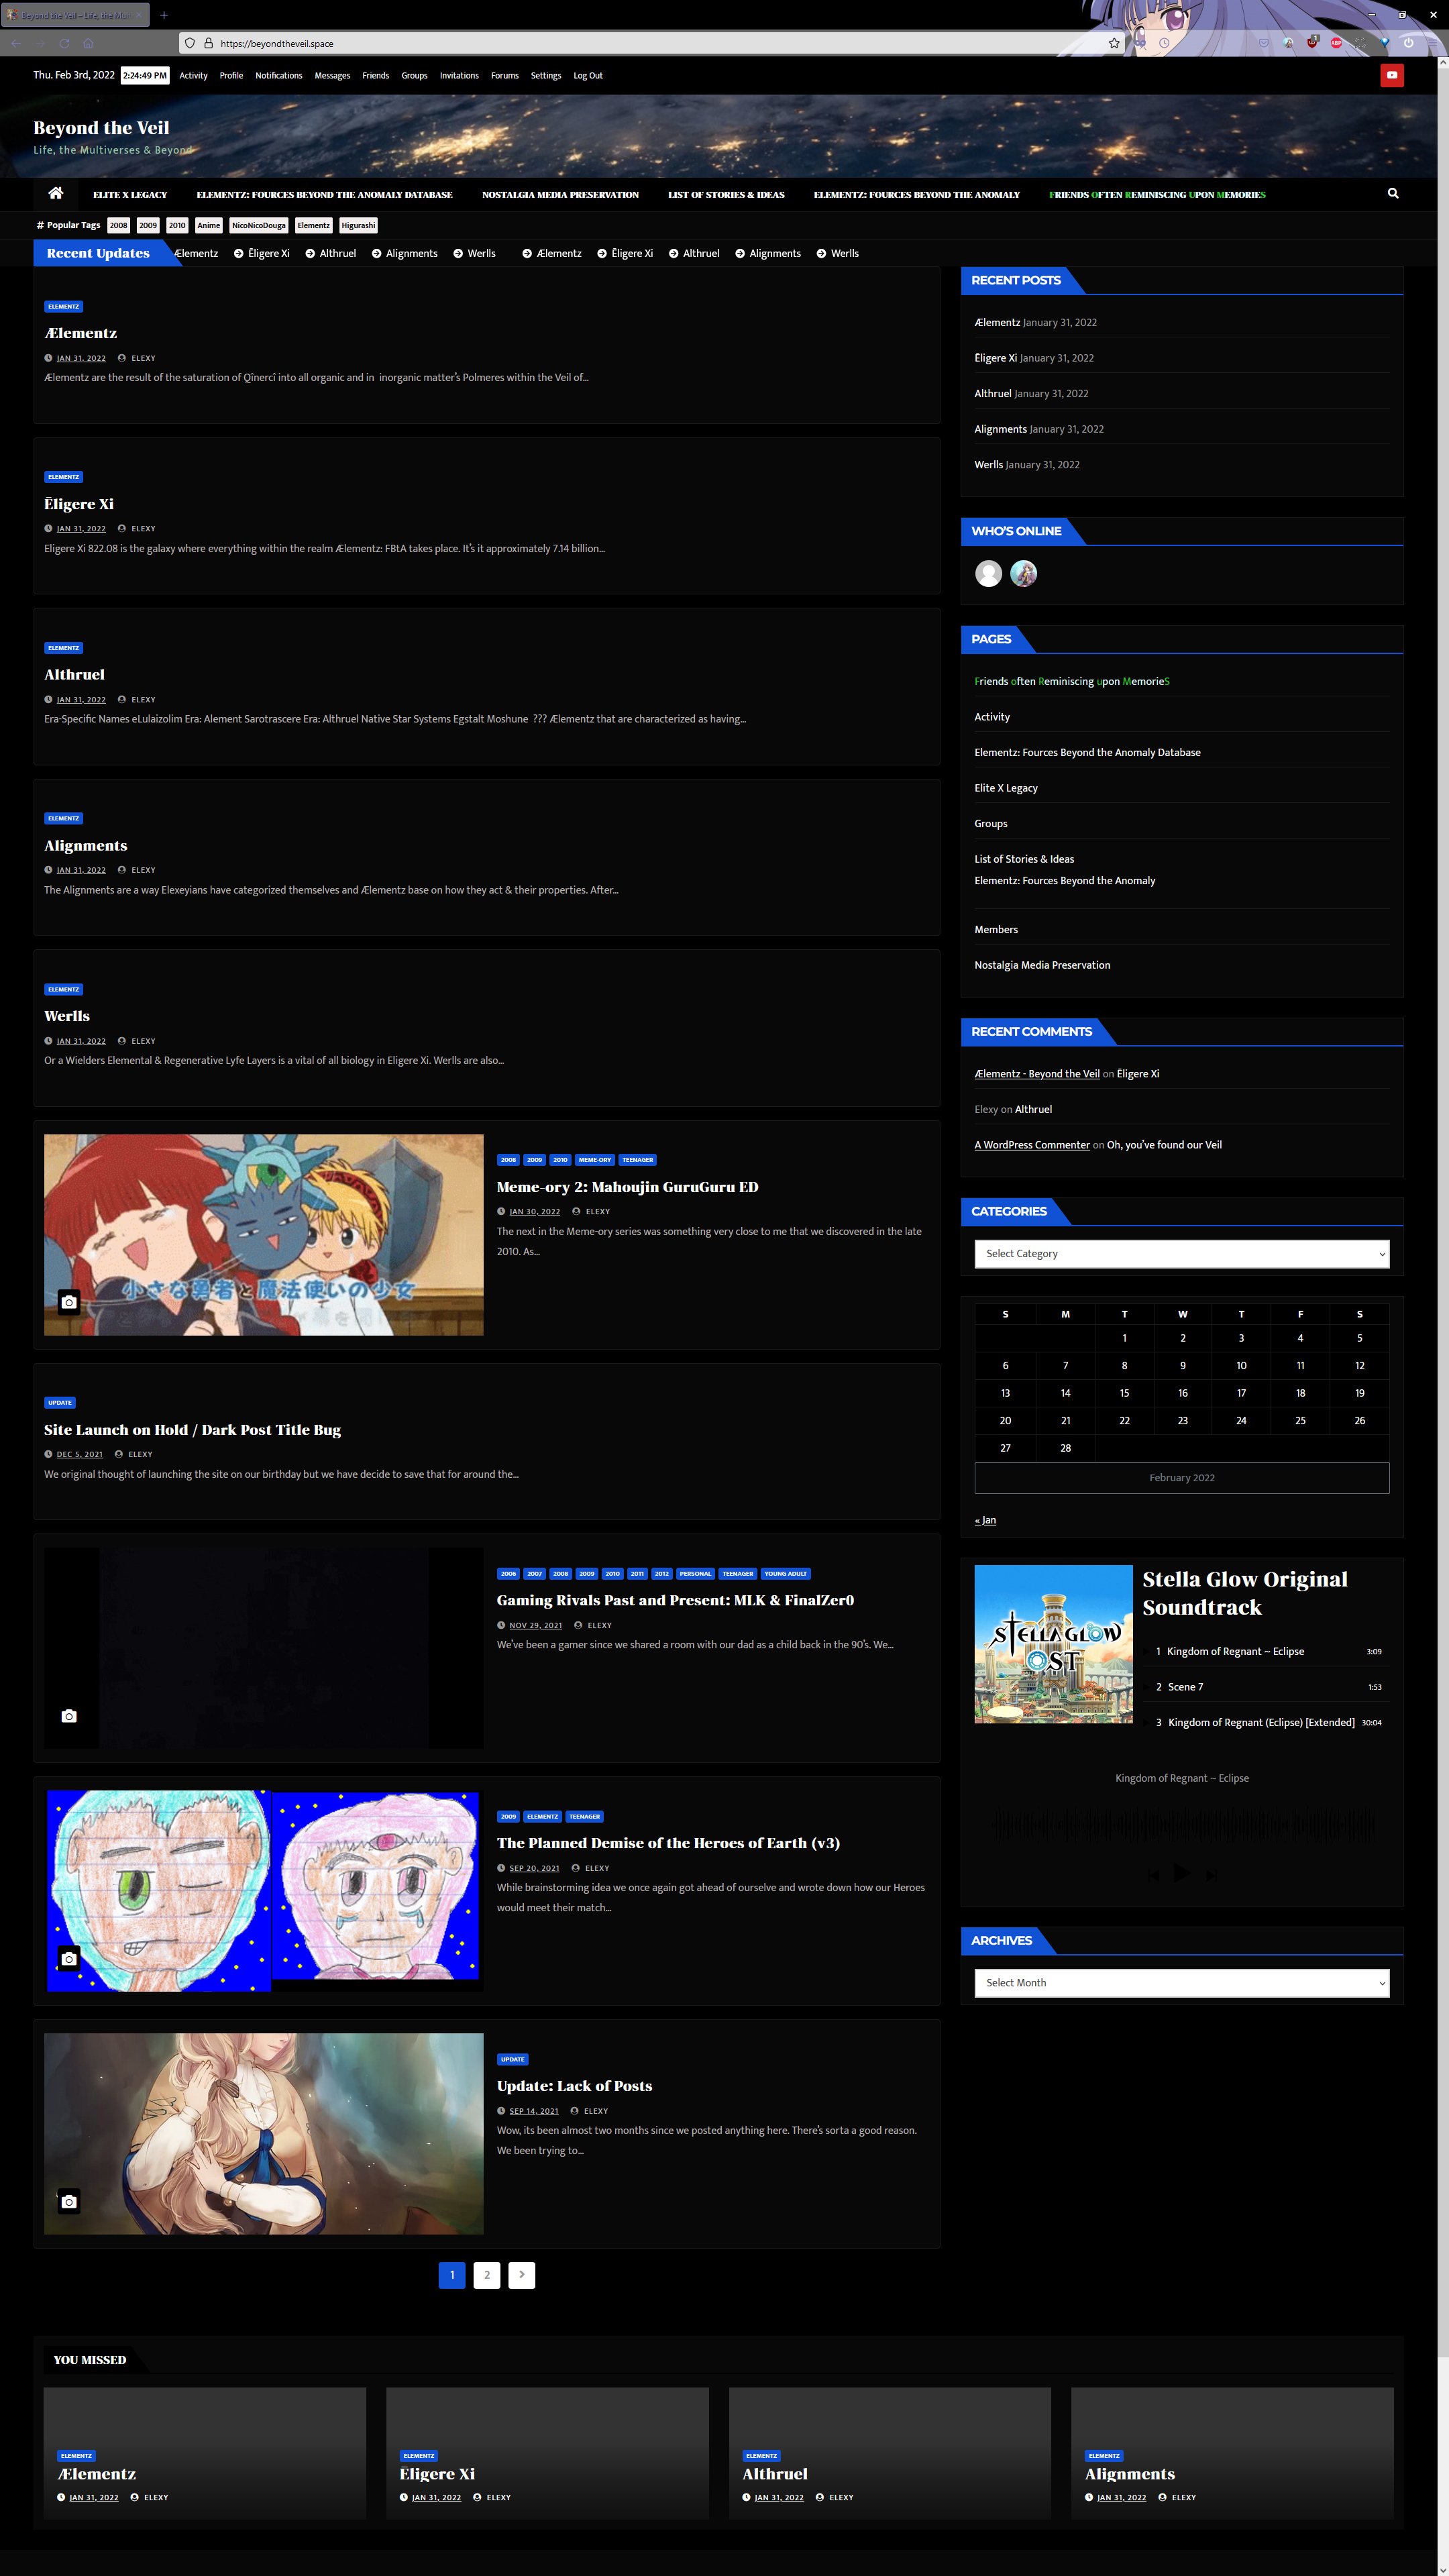The width and height of the screenshot is (1449, 2576).
Task: Click camera icon on Mahoujin GuruGuru thumbnail
Action: [69, 1302]
